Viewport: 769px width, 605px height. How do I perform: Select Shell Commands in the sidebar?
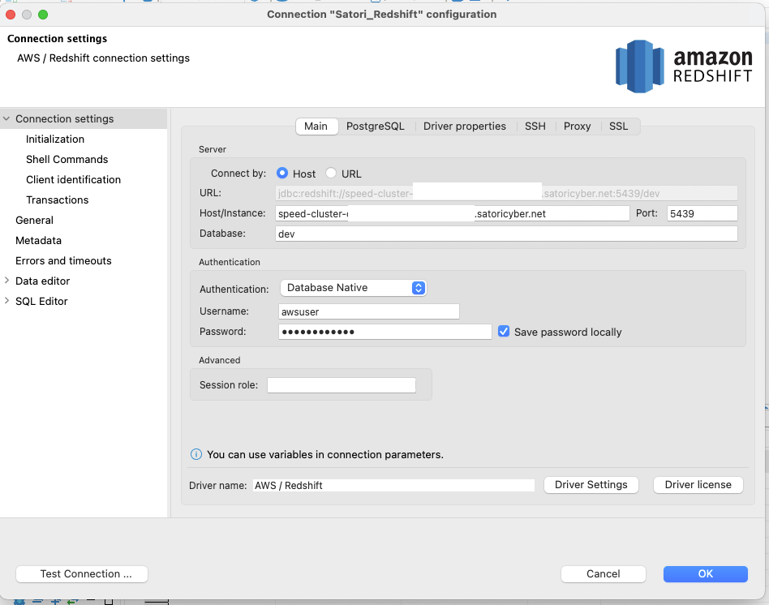point(67,160)
